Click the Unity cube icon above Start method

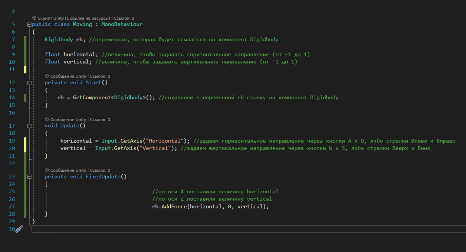coord(47,76)
